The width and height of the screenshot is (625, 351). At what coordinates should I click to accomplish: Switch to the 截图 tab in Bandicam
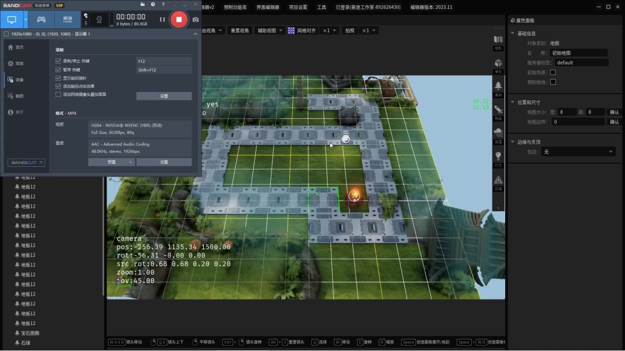pos(19,96)
